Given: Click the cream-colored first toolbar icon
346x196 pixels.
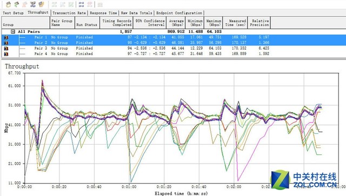Looking at the screenshot, I should point(9,4).
